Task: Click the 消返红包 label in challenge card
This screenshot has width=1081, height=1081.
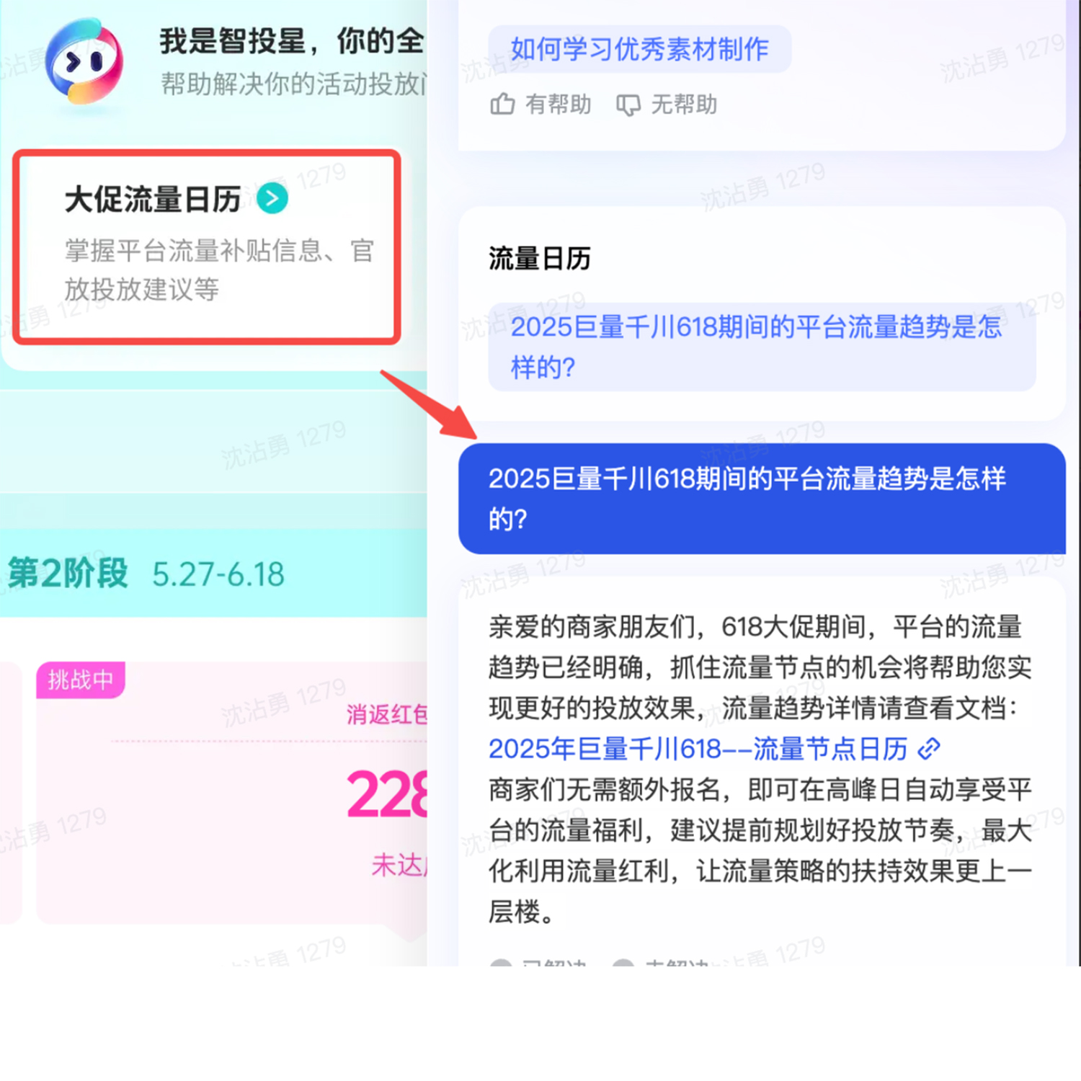Action: pos(387,714)
